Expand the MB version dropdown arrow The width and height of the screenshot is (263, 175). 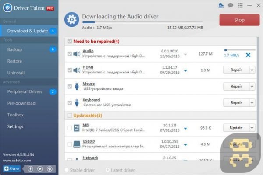pyautogui.click(x=185, y=129)
